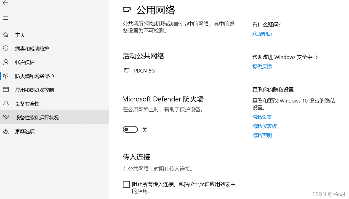Check block all incoming connections checkbox
This screenshot has height=199, width=349.
point(126,184)
